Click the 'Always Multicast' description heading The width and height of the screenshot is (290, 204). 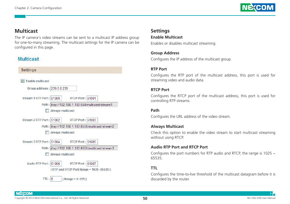tap(167, 127)
